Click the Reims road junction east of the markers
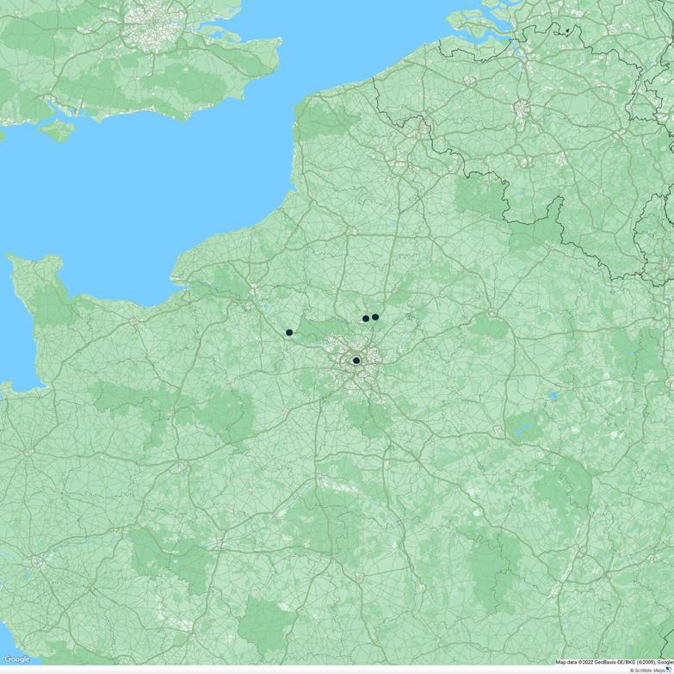Image resolution: width=674 pixels, height=674 pixels. (x=492, y=312)
